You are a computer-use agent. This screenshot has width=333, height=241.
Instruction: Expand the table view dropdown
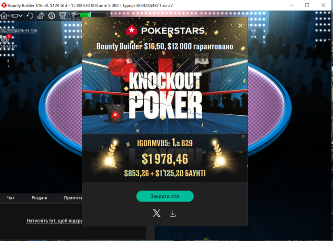[17, 16]
